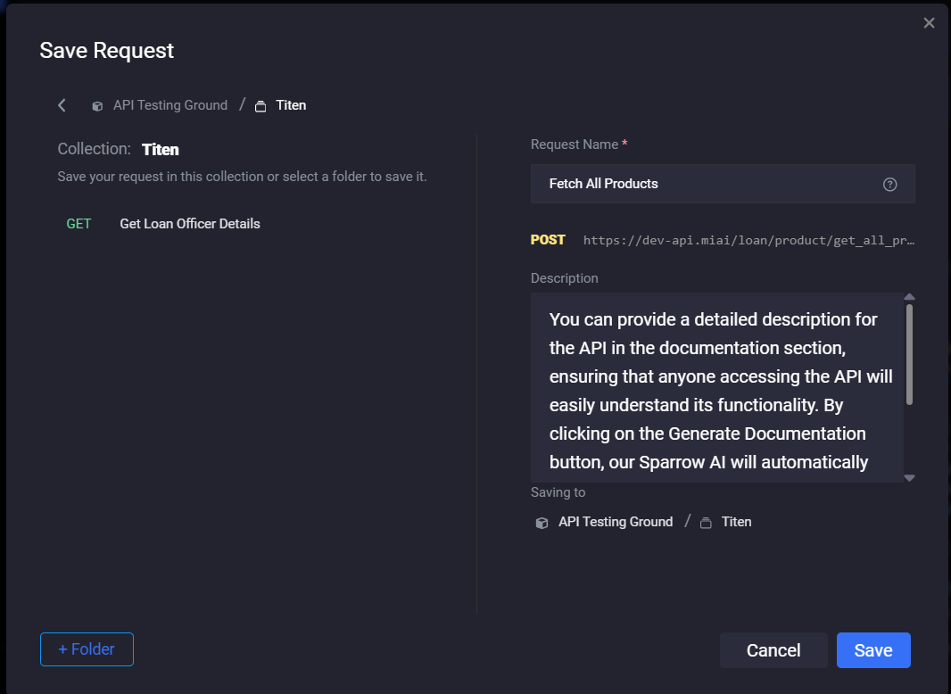Open API Testing Ground in the top breadcrumb

(x=170, y=105)
